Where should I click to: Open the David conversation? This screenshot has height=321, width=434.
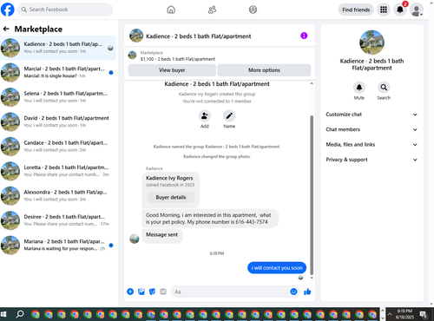tap(58, 121)
